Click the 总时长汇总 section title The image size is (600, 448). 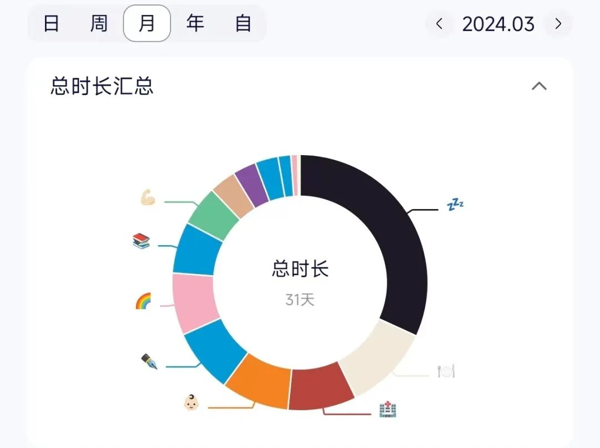[x=102, y=86]
